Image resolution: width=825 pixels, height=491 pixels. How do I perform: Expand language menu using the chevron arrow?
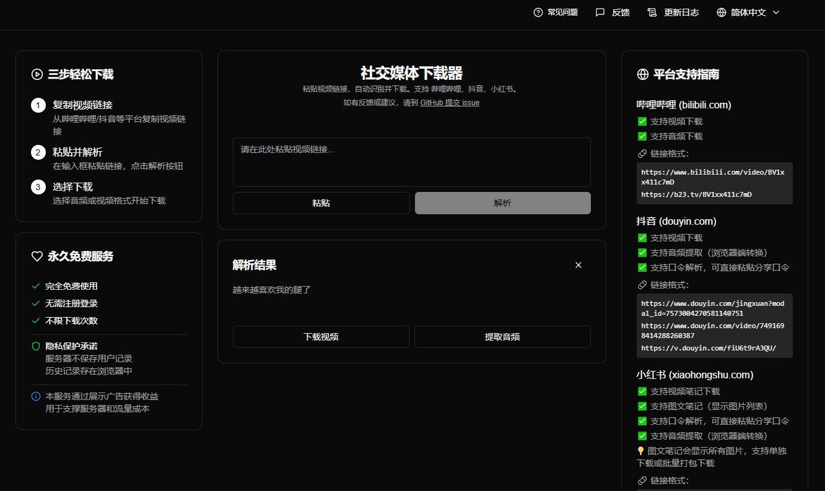(x=776, y=12)
